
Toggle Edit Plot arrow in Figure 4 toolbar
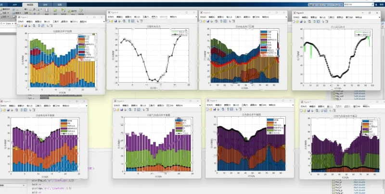(x=138, y=21)
